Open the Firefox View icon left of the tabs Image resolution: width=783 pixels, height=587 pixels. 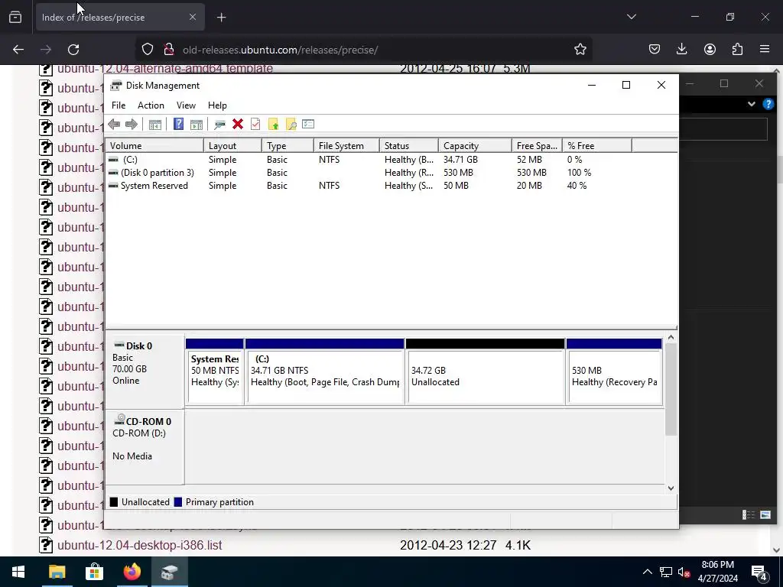pos(15,18)
